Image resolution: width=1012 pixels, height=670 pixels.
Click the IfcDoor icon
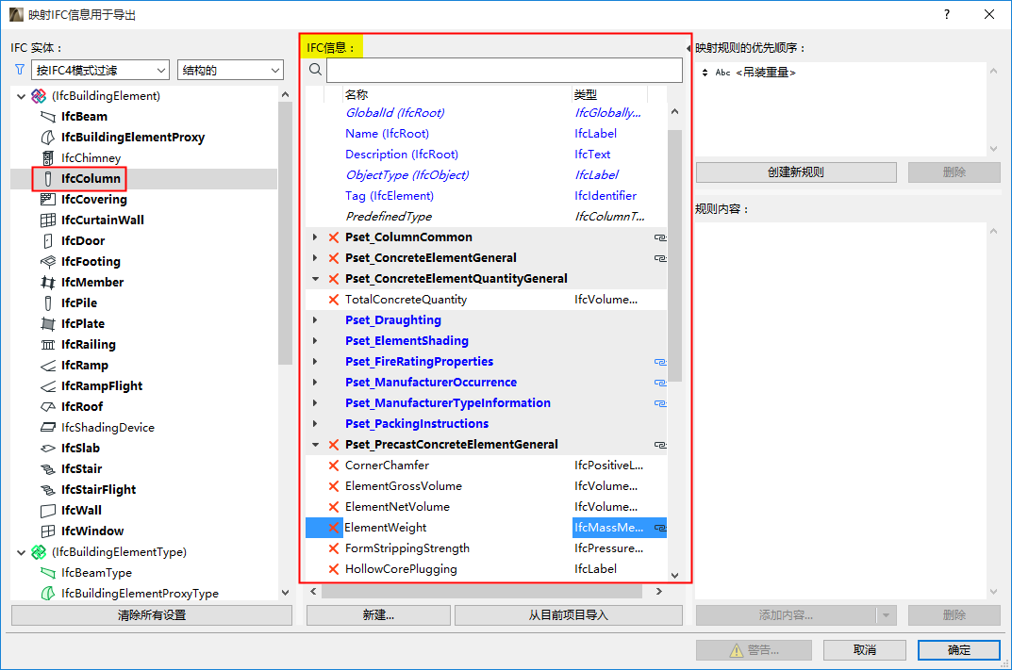[x=48, y=240]
